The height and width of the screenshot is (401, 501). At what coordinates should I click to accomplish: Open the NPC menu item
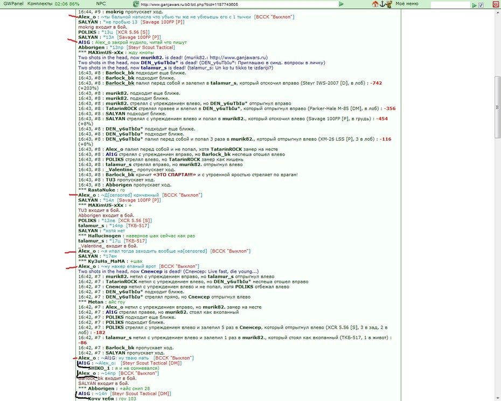[101, 4]
